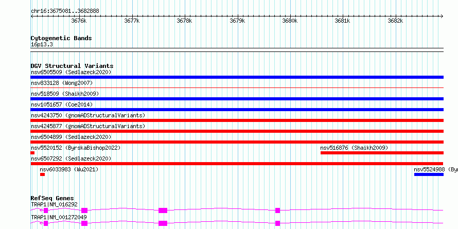458x229 pixels.
Task: Open variant label nsv4245877 (gnomADStructuralVariants)
Action: pos(88,126)
